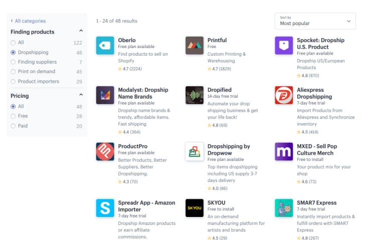Collapse the Finding products section
Viewport: 366px width, 240px height.
(x=81, y=31)
